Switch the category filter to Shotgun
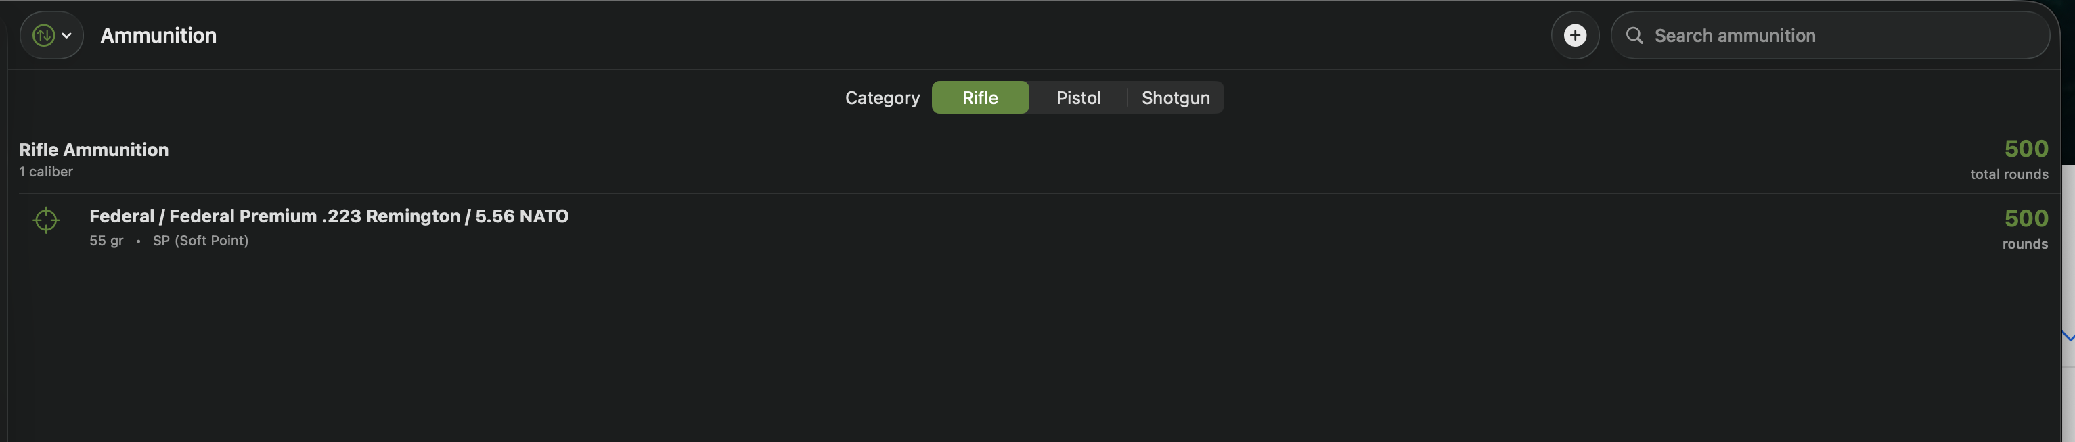Image resolution: width=2075 pixels, height=442 pixels. pyautogui.click(x=1176, y=97)
